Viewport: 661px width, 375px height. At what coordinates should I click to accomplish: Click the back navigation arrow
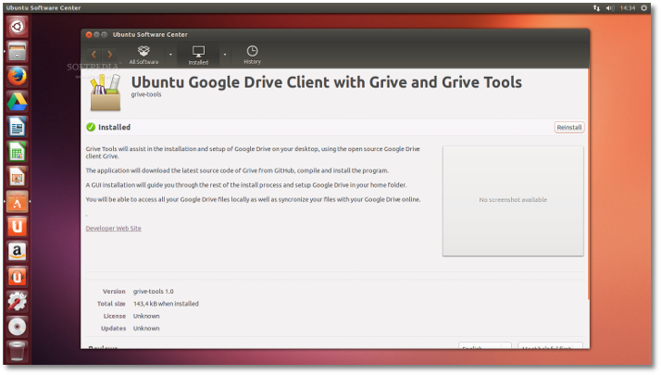pyautogui.click(x=94, y=55)
